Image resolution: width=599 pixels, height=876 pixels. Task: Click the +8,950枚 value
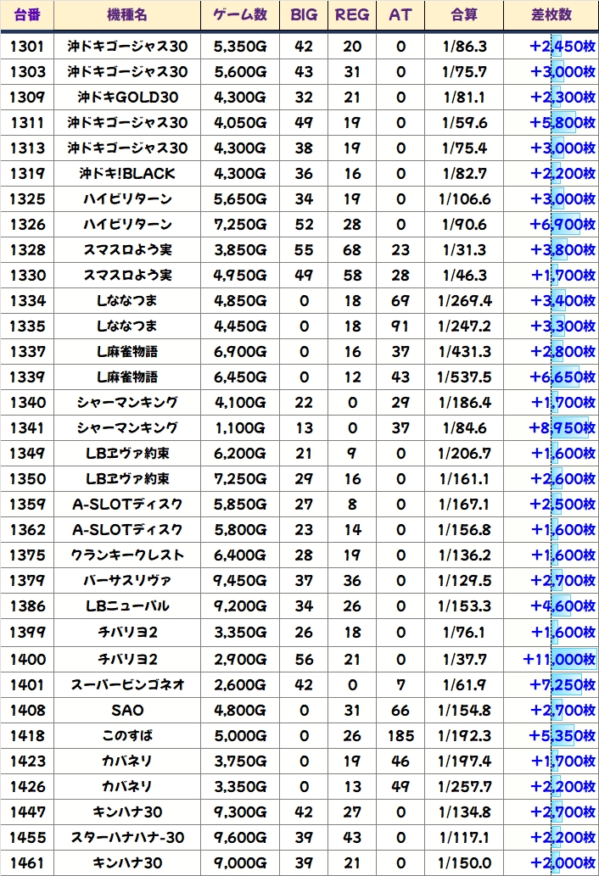click(x=563, y=428)
